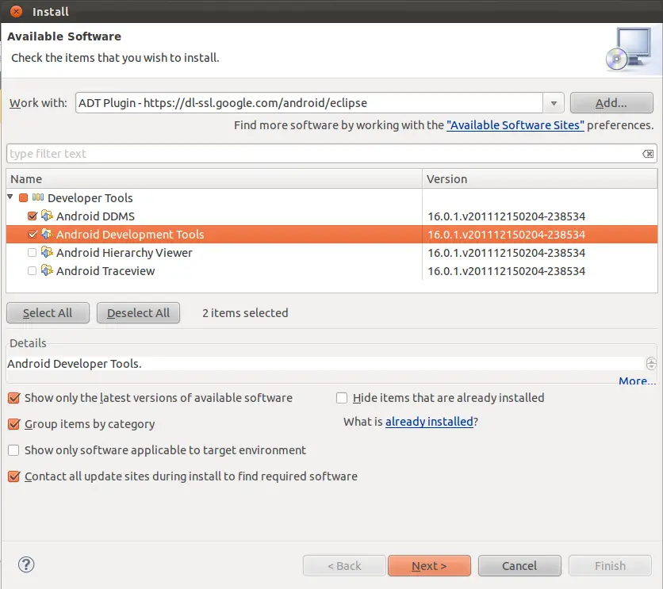The height and width of the screenshot is (589, 663).
Task: Select the Android DDMS row label
Action: click(x=95, y=216)
